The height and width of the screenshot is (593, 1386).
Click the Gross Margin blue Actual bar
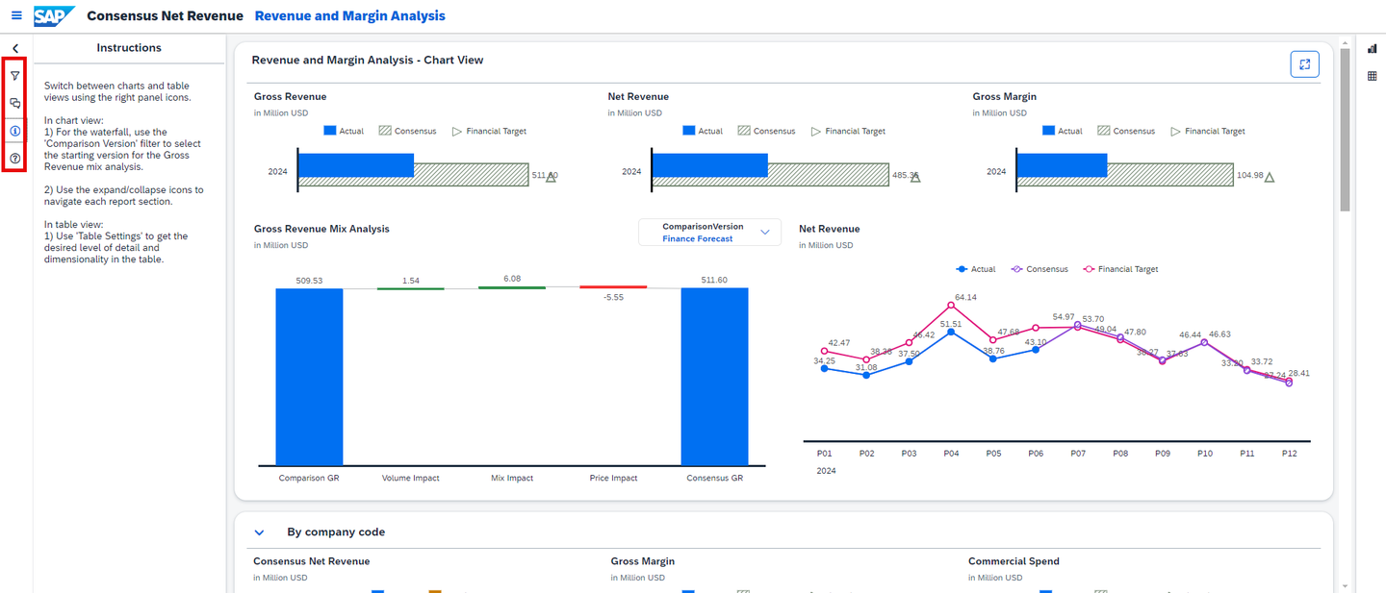(1063, 165)
